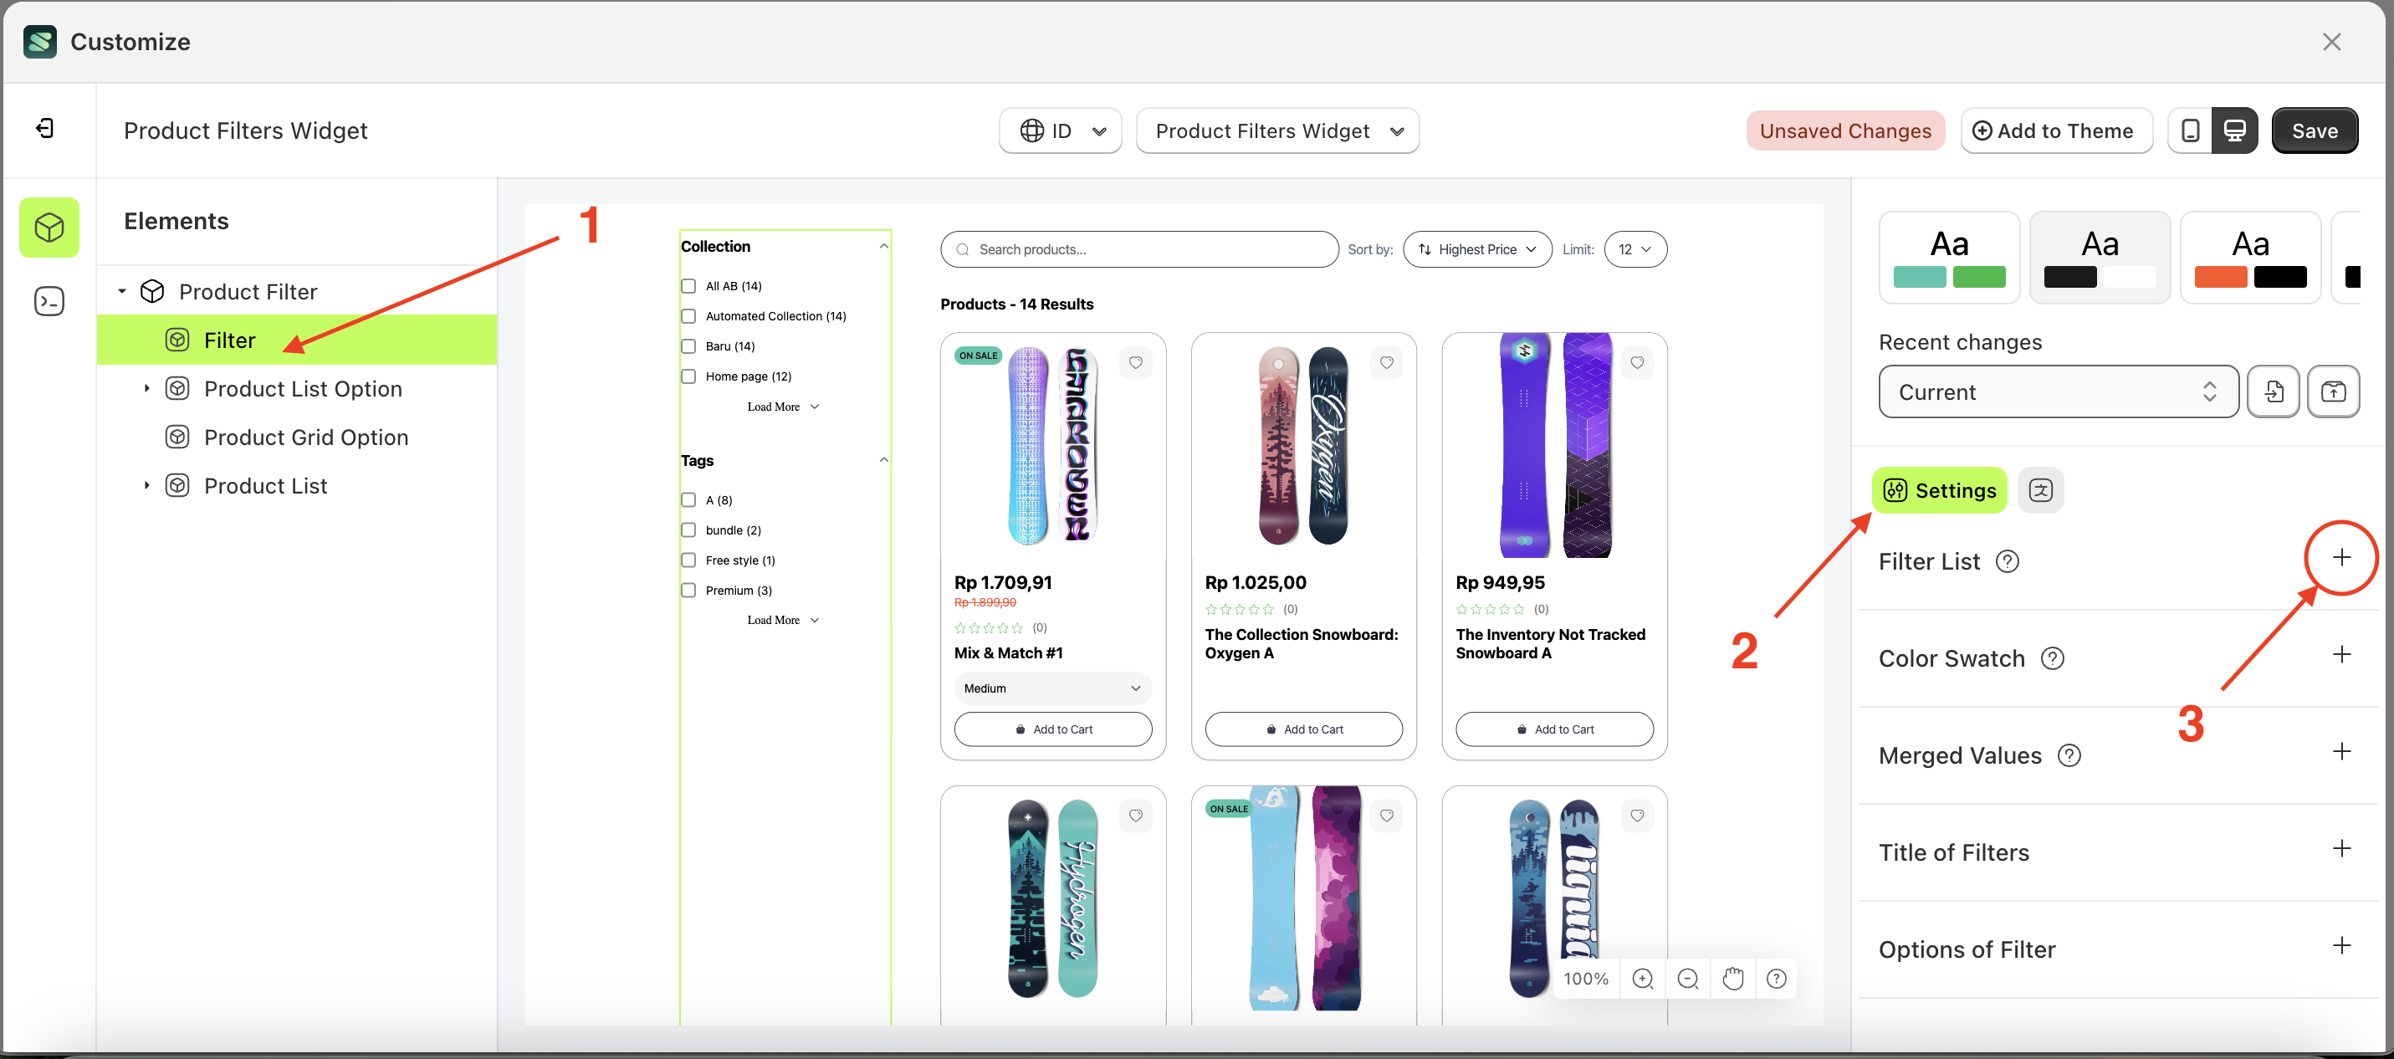Click the zoom-in icon in canvas toolbar
Screen dimensions: 2394x1059
pos(1643,978)
